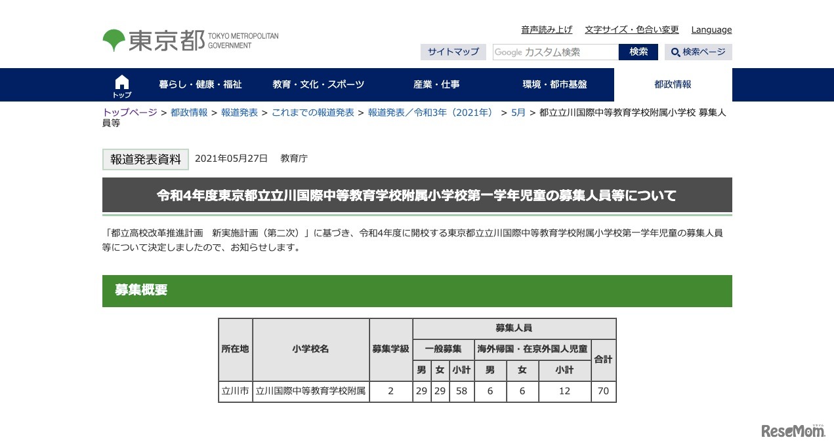
Task: Switch to the 都政情報 navigation tab
Action: pos(673,84)
